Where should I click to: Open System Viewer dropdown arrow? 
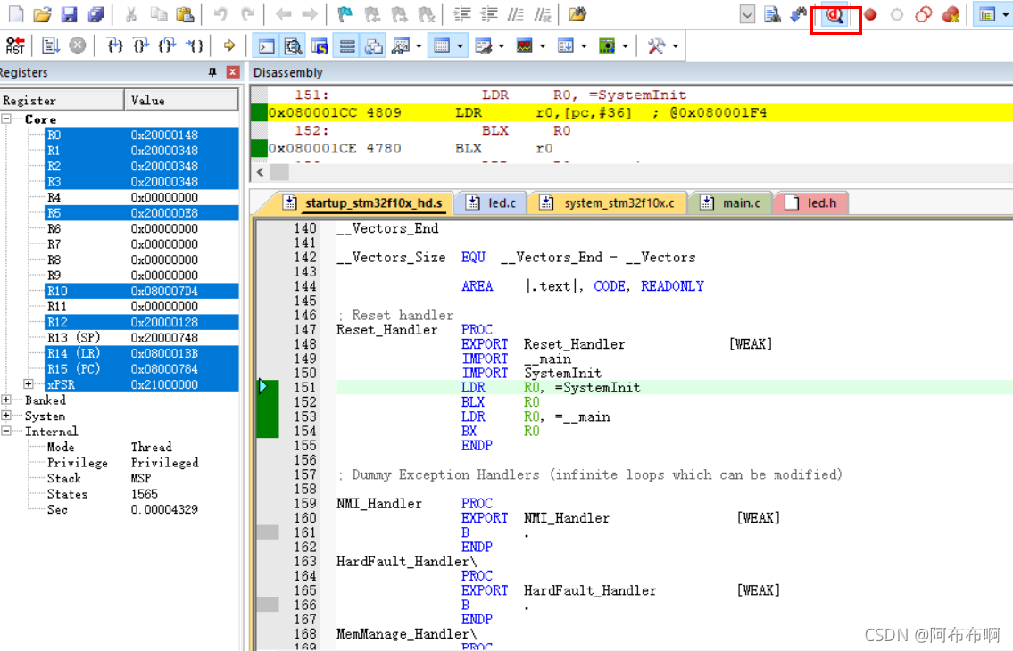[x=625, y=45]
